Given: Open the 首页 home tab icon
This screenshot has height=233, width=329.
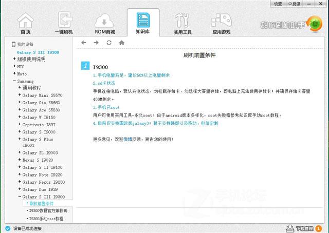Looking at the screenshot, I should (25, 21).
